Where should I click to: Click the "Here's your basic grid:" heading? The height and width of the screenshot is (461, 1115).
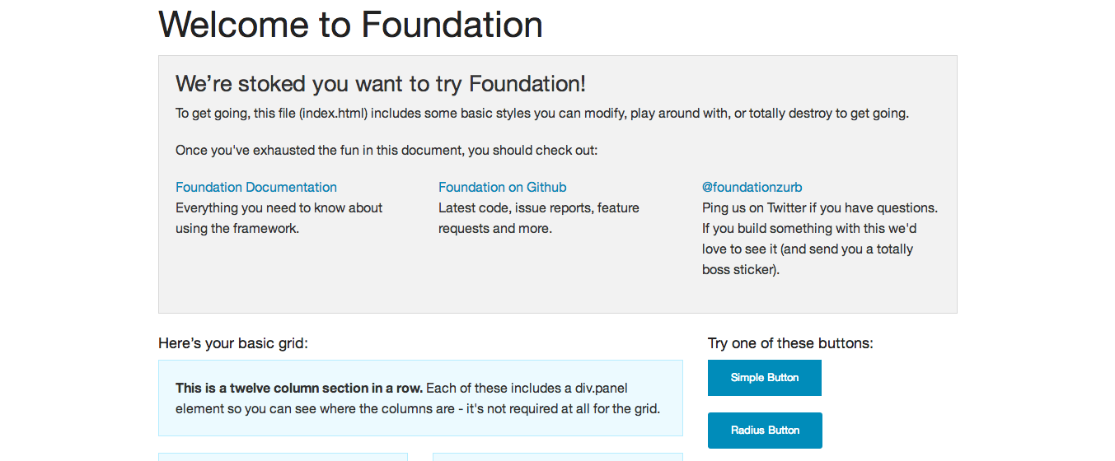(233, 343)
